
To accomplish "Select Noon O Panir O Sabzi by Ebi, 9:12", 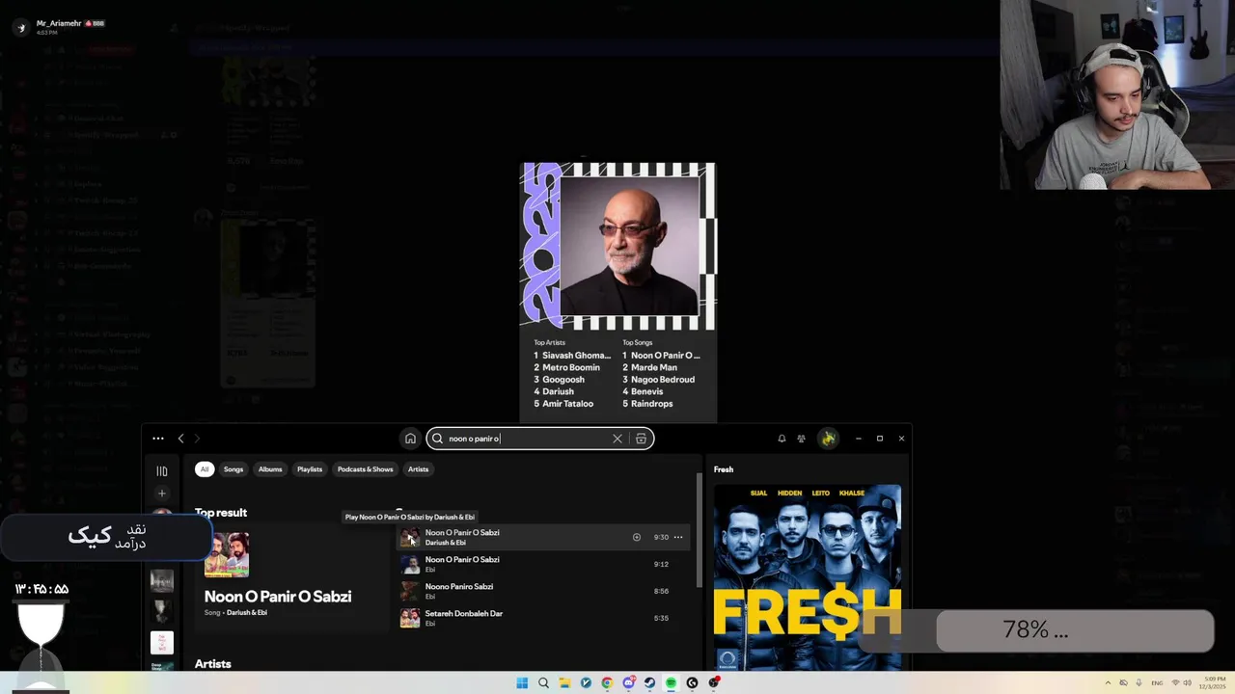I will 545,564.
